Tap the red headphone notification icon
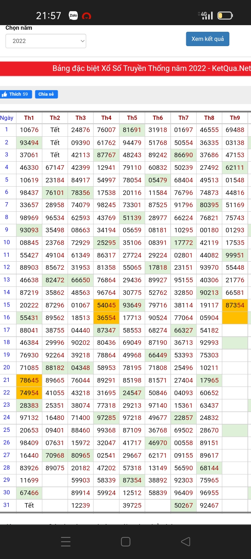 coord(86,16)
